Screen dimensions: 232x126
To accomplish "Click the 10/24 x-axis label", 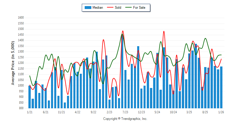I will (x=173, y=112).
